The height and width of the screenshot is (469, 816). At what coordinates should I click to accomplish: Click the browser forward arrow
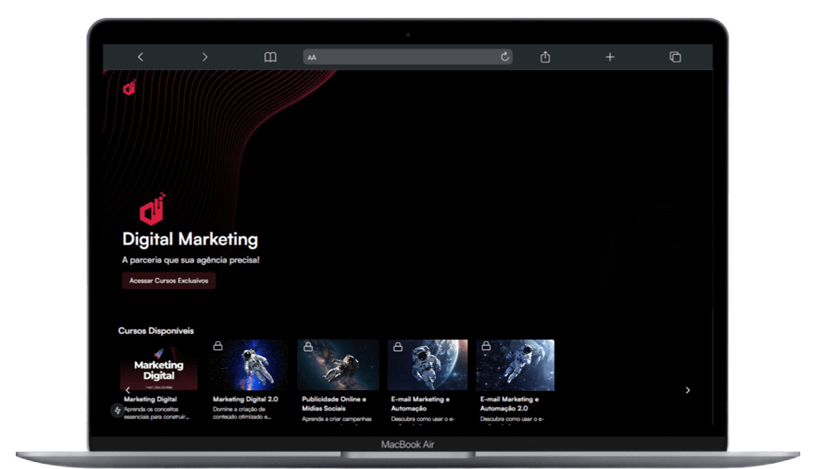coord(205,57)
